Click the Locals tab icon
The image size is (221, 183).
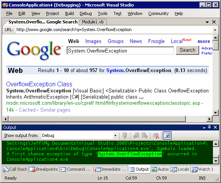[x=174, y=170]
